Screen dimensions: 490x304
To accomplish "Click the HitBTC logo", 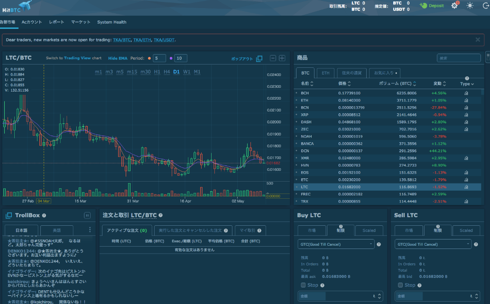I will 17,7.
